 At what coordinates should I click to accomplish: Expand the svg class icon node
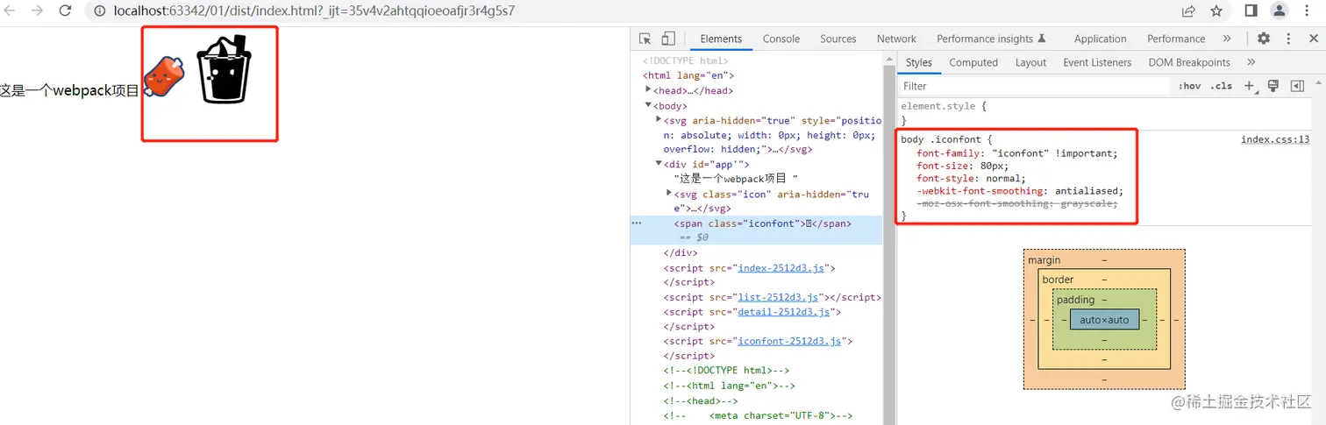(x=670, y=194)
